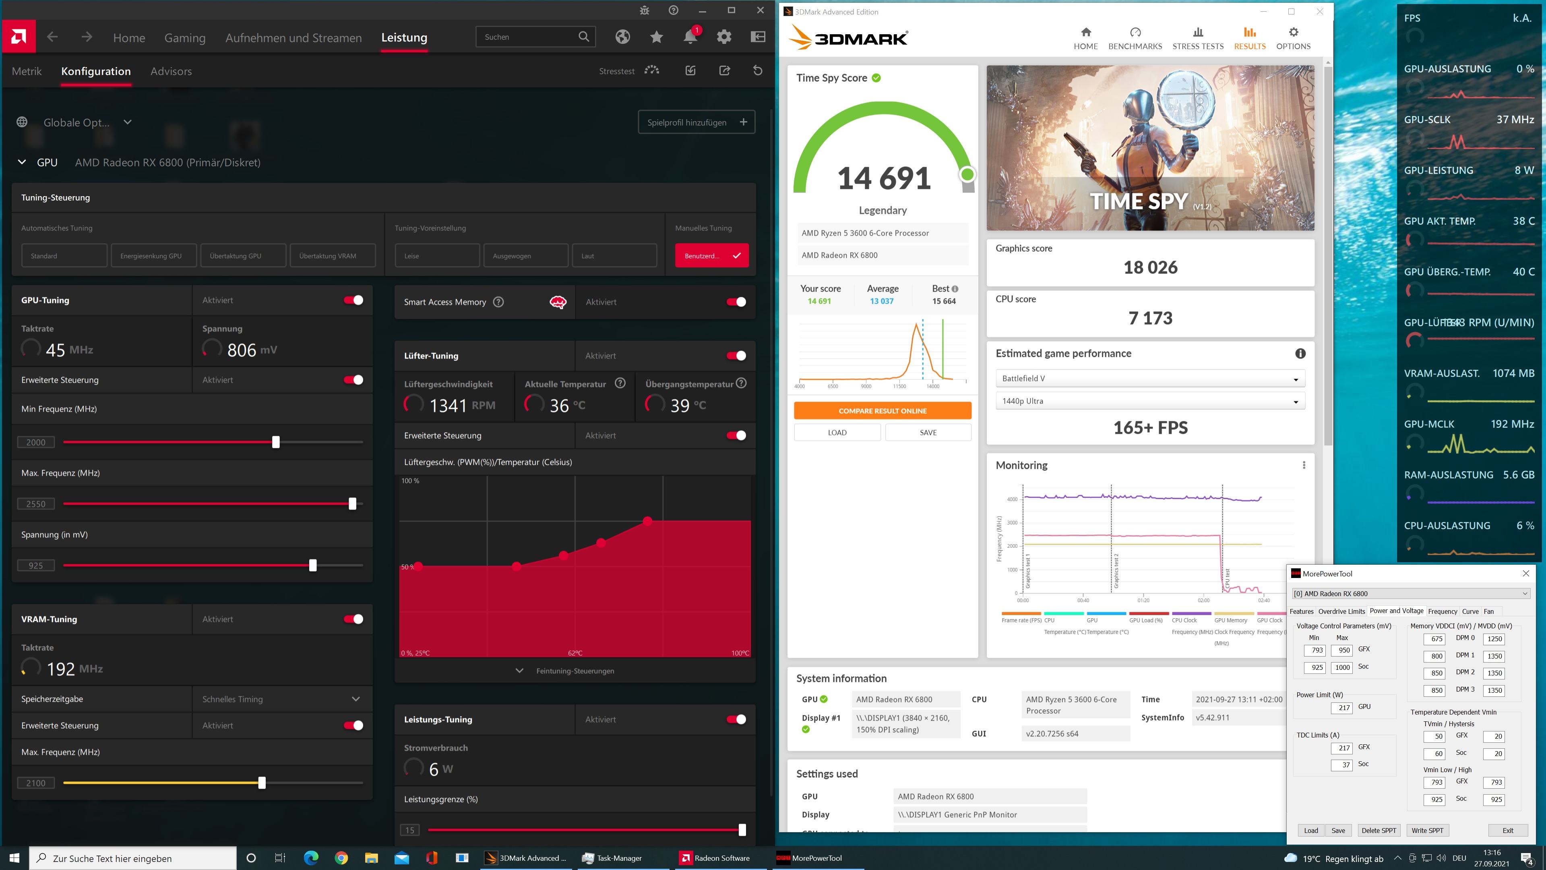Click Max. Frequenz GPU slider handle
Image resolution: width=1546 pixels, height=870 pixels.
[x=352, y=504]
